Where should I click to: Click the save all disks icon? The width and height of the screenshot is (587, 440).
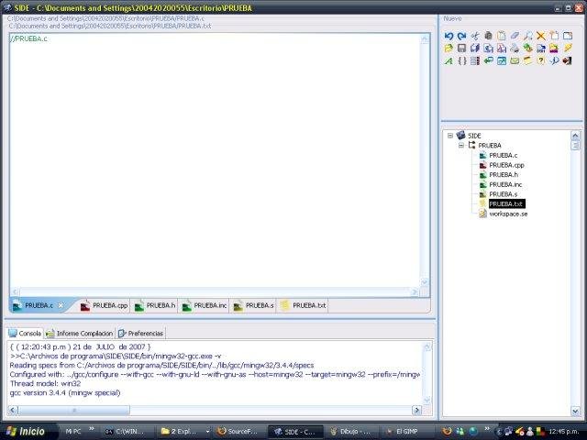[475, 49]
